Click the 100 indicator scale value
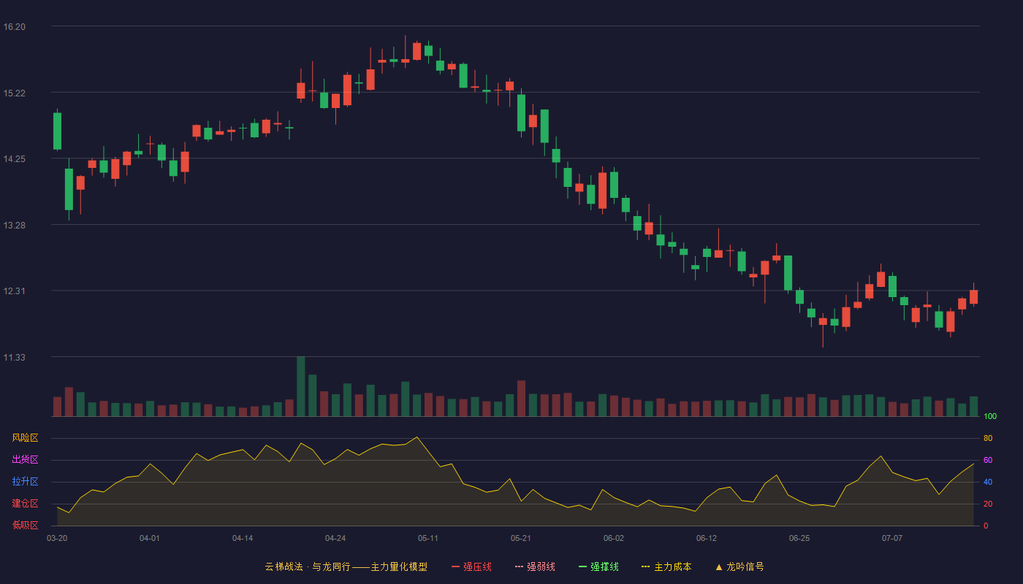This screenshot has width=1023, height=584. 990,417
